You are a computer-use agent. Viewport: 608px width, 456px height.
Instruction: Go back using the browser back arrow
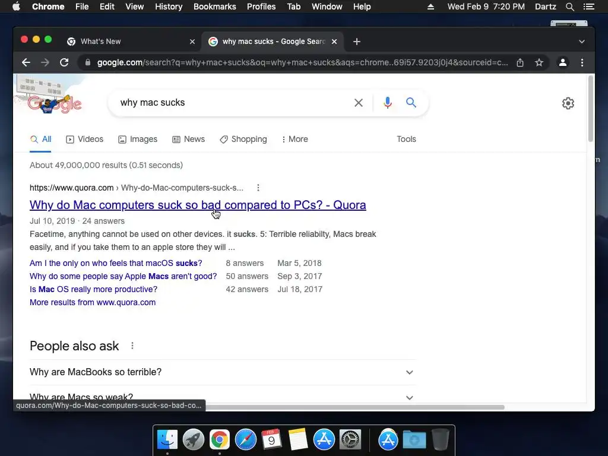[x=26, y=62]
